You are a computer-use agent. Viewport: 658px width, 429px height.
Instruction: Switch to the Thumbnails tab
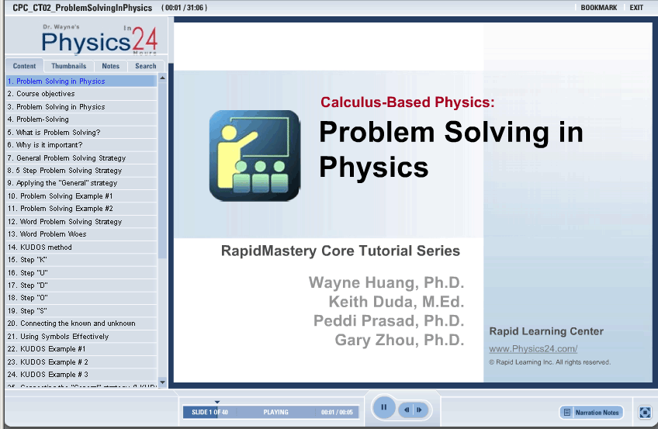[69, 67]
